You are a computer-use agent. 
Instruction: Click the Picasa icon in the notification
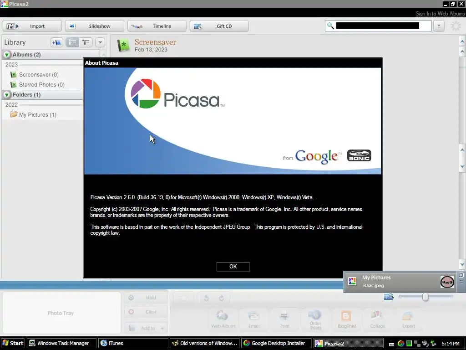point(352,281)
